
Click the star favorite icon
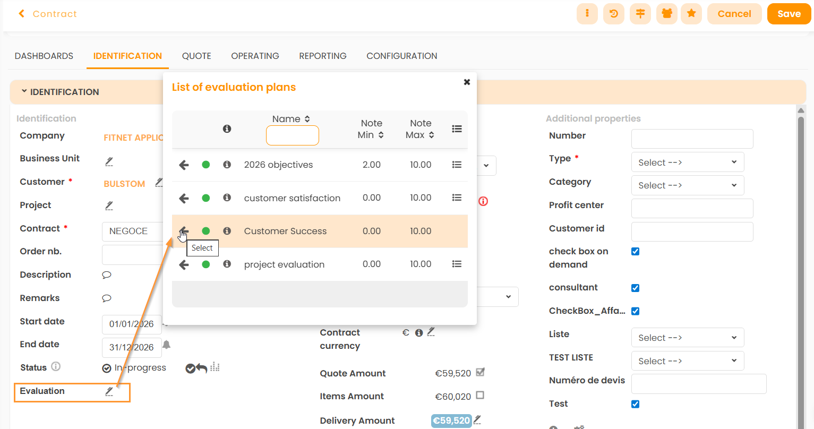[691, 14]
